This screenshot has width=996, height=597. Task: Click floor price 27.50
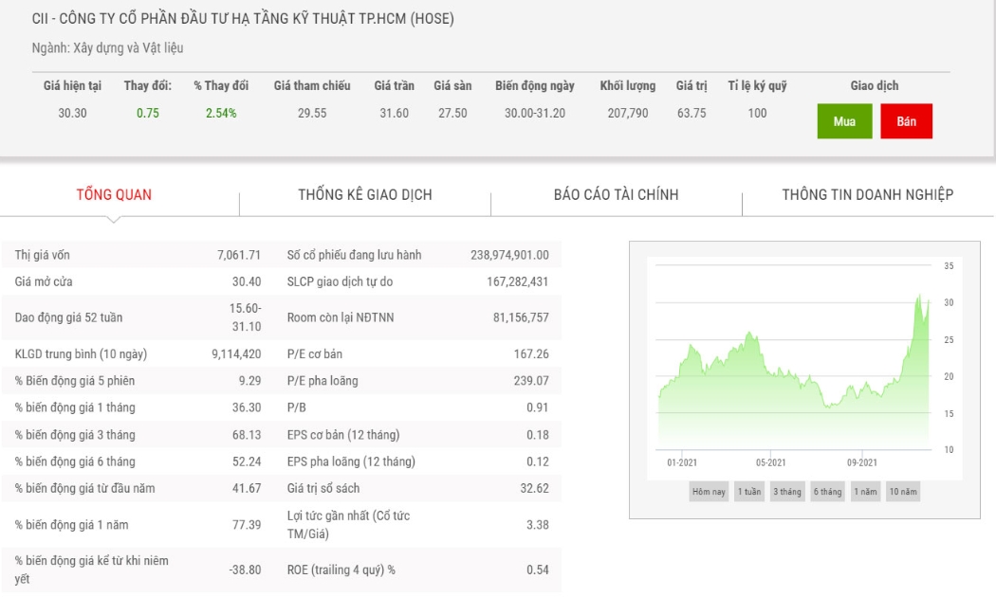pos(452,113)
